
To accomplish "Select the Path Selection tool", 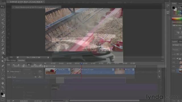I will click(3, 74).
